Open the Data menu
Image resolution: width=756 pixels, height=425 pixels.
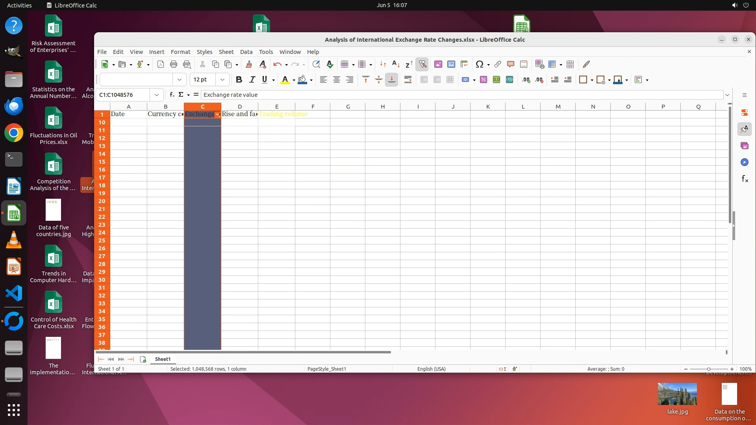coord(246,52)
